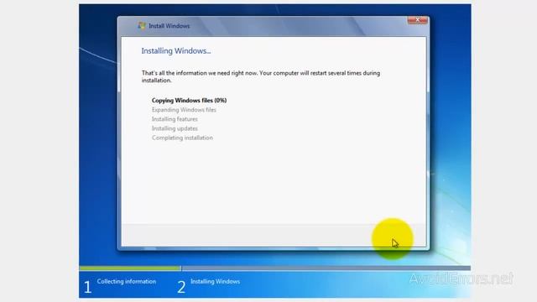The width and height of the screenshot is (537, 302).
Task: Select 'Installing updates' step
Action: 175,128
